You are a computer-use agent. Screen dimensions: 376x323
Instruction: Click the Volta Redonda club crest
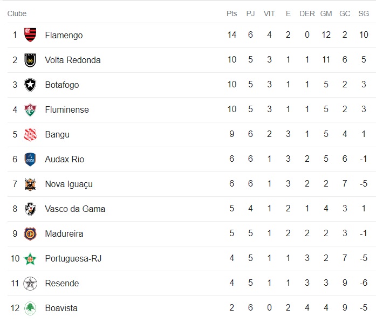click(x=30, y=60)
